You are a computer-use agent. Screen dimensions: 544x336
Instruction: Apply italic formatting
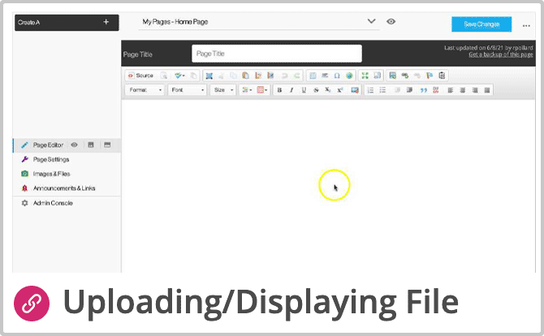(x=291, y=90)
